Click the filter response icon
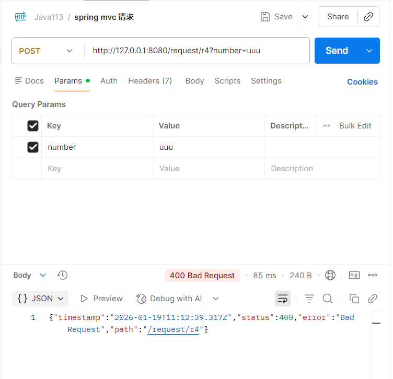 pos(309,299)
